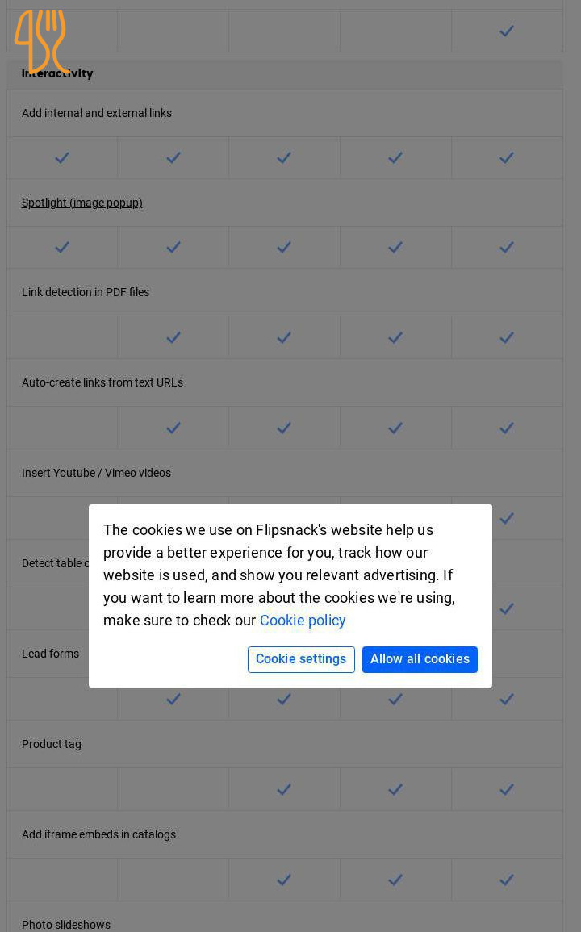Allow all cookies
The image size is (581, 932).
[x=420, y=659]
